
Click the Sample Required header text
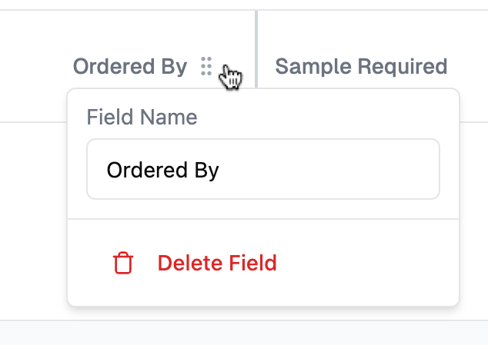(361, 67)
